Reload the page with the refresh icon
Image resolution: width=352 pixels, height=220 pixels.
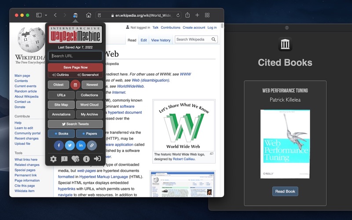178,15
